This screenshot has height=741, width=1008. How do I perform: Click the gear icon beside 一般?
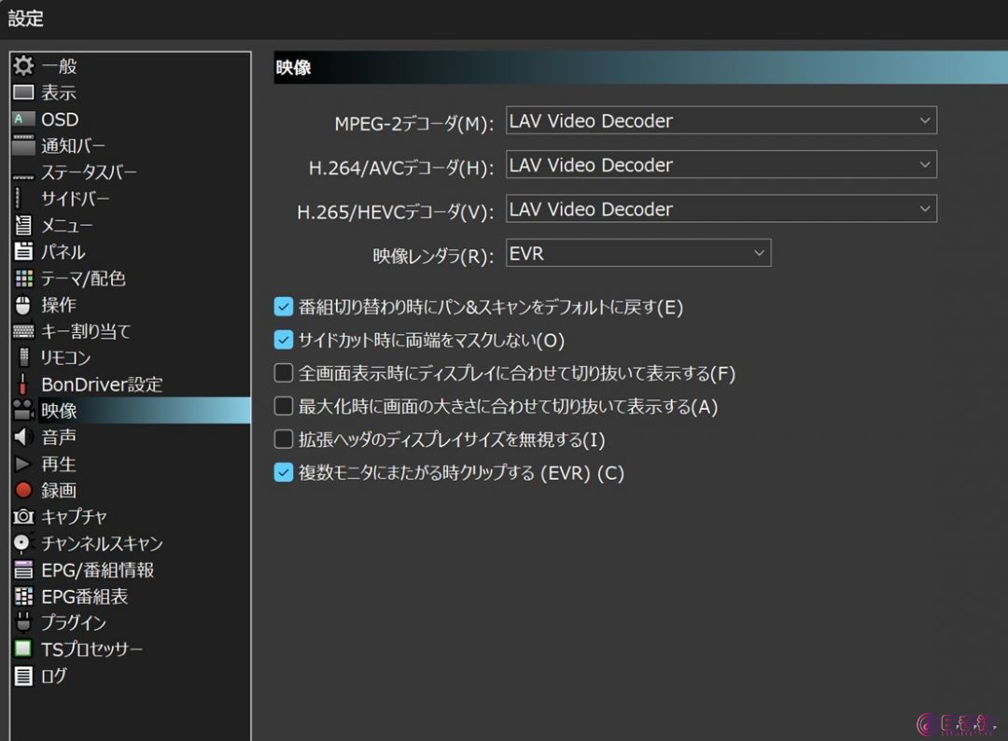(23, 66)
